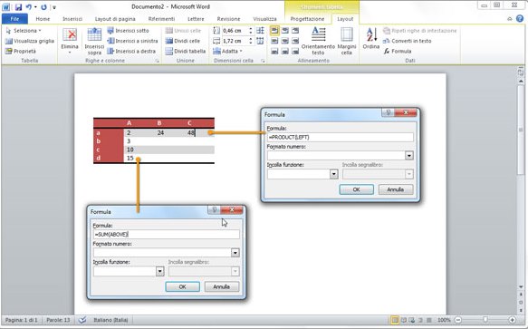This screenshot has width=528, height=329.
Task: Open the Inserisci ribbon tab
Action: pyautogui.click(x=72, y=19)
